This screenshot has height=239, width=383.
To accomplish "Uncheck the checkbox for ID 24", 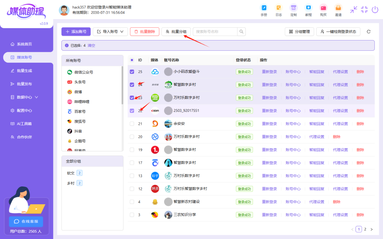I will 132,85.
